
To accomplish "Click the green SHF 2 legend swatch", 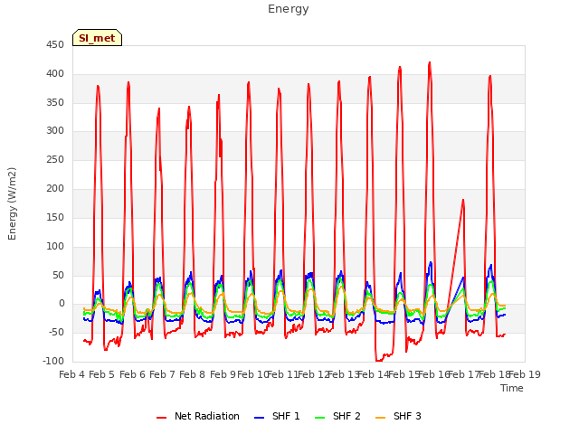I will [x=319, y=418].
